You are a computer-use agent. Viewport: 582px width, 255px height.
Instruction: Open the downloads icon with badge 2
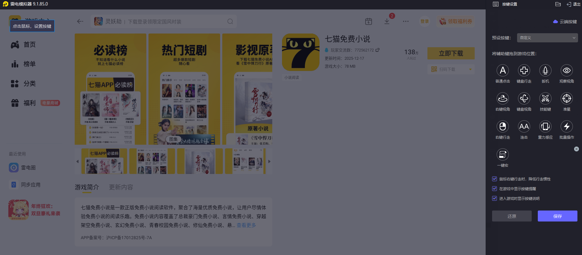pos(387,21)
